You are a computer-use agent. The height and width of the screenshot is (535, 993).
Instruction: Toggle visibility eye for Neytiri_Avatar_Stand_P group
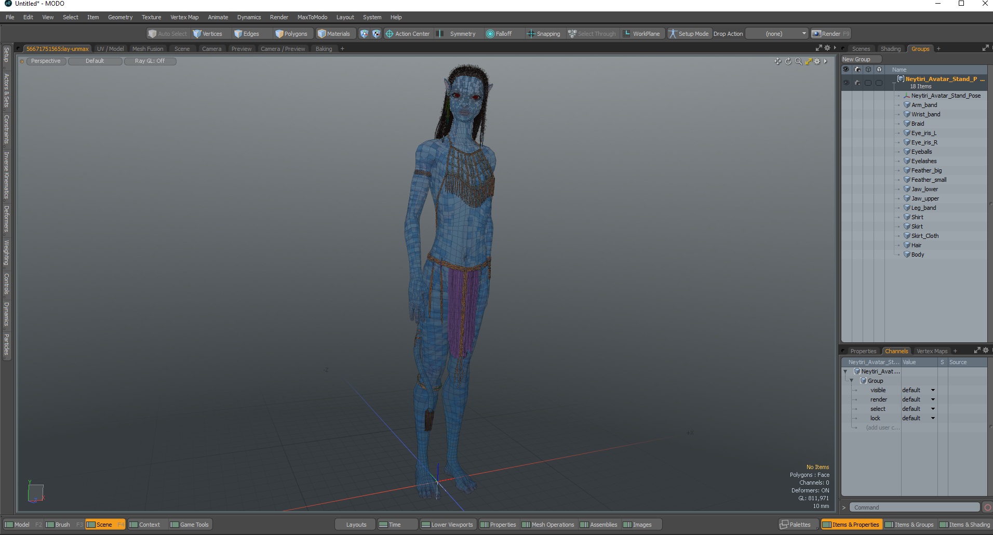[x=846, y=83]
